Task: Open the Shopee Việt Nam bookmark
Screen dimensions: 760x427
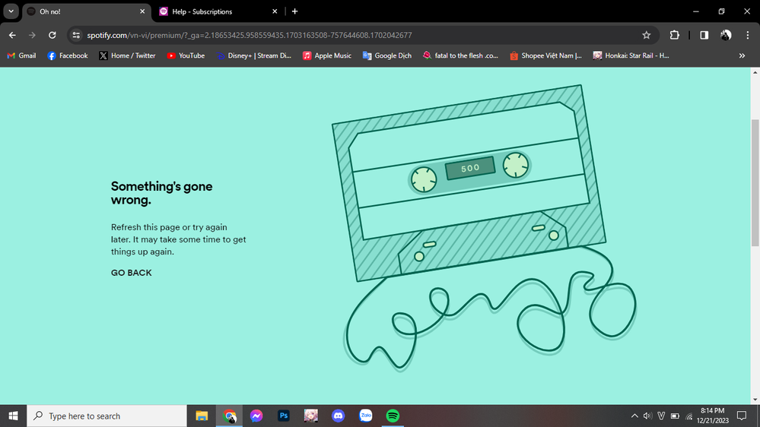Action: pos(545,55)
